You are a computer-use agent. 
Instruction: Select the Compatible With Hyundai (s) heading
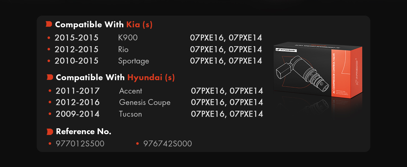[115, 77]
